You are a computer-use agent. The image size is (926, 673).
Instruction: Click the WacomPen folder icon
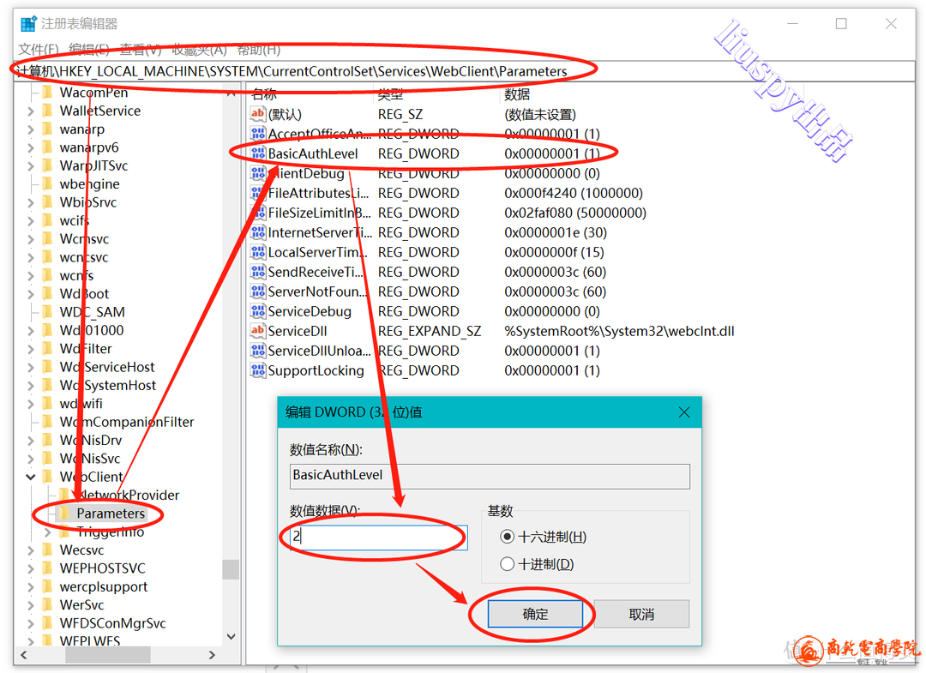tap(46, 93)
